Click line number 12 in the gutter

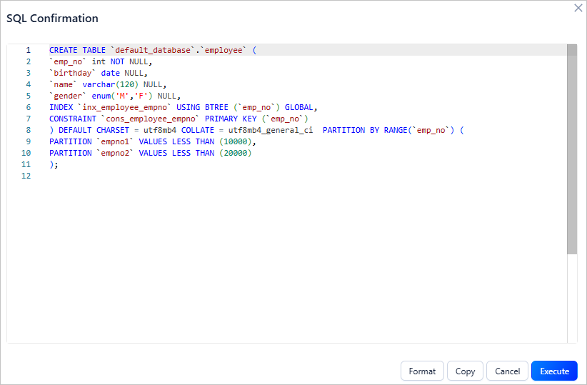point(27,176)
